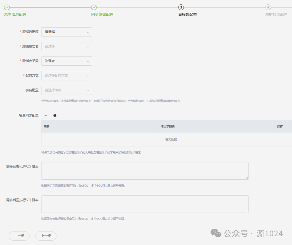Open the 源端数据源 dropdown
The height and width of the screenshot is (245, 292).
click(x=67, y=32)
